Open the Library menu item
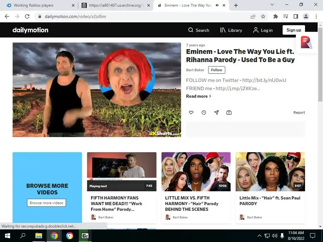 231,30
